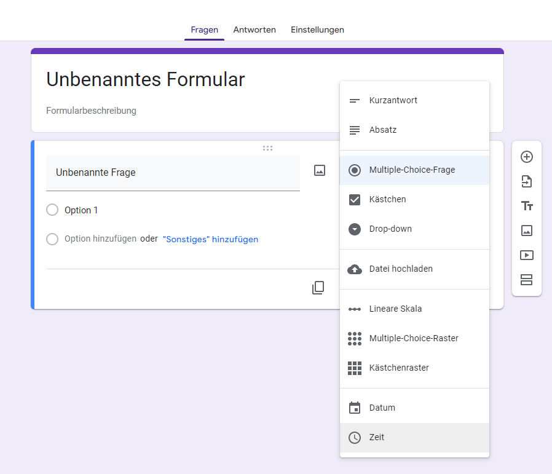Viewport: 552px width, 474px height.
Task: Pick Lineare Skala question type
Action: [395, 309]
